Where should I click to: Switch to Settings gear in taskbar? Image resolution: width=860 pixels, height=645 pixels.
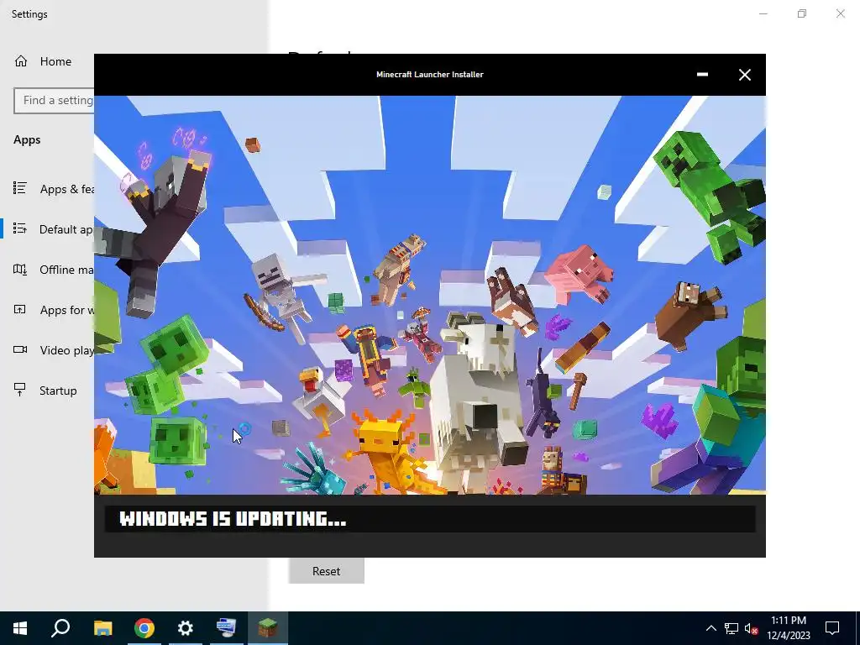point(186,628)
